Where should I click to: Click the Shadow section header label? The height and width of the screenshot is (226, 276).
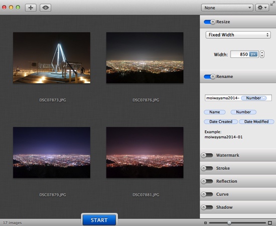tap(224, 207)
